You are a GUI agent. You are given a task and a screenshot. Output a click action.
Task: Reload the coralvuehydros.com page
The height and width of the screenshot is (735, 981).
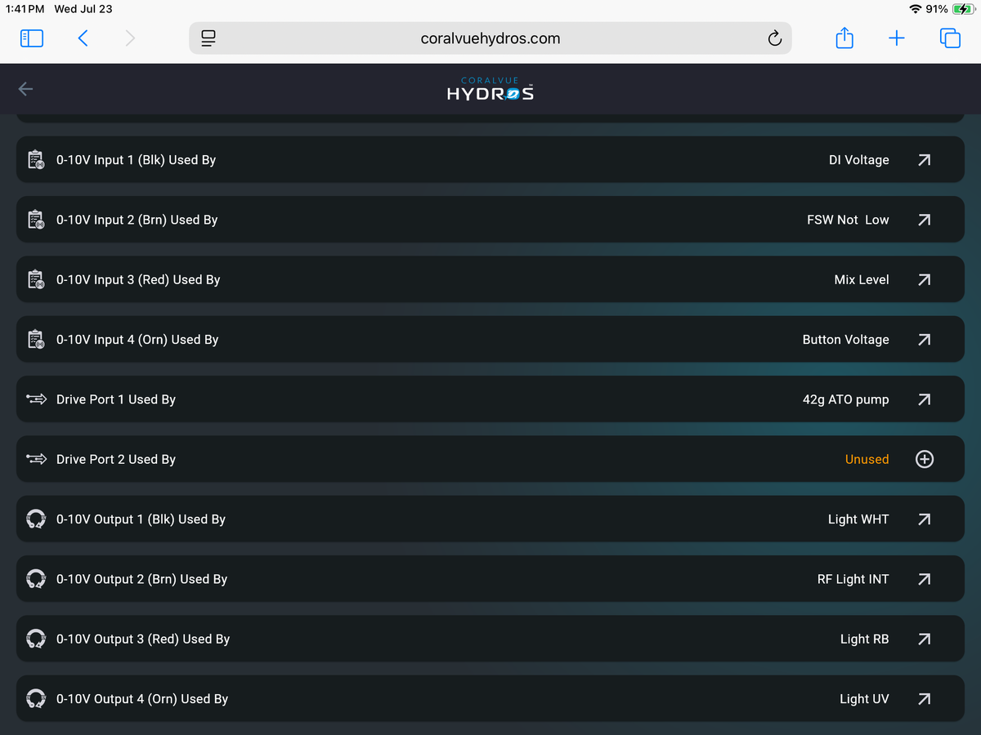point(774,38)
